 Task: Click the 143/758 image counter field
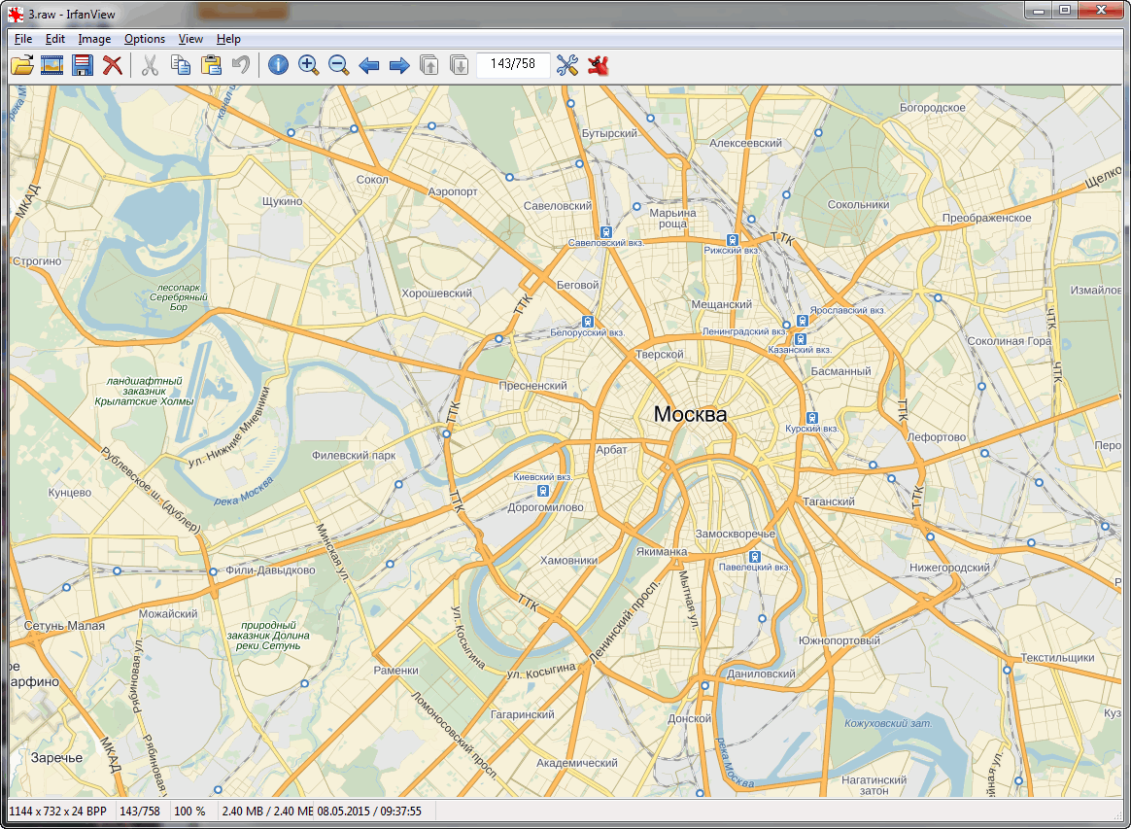coord(513,64)
